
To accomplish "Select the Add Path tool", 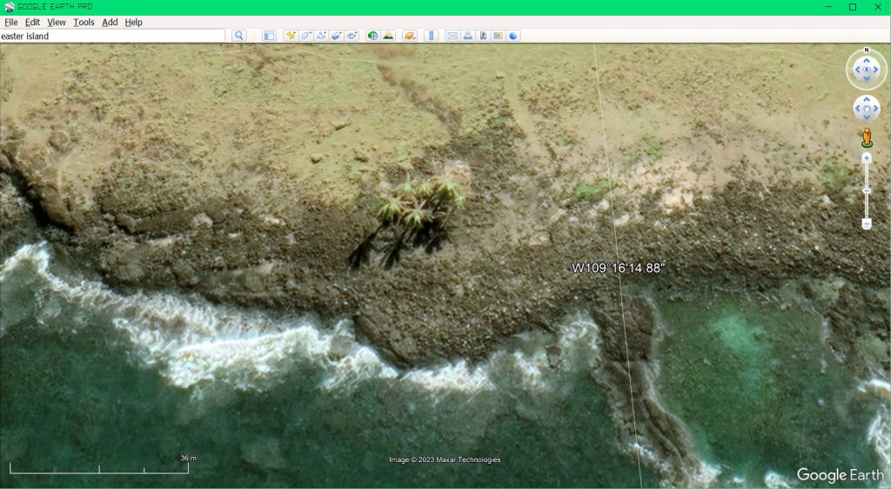I will point(321,36).
